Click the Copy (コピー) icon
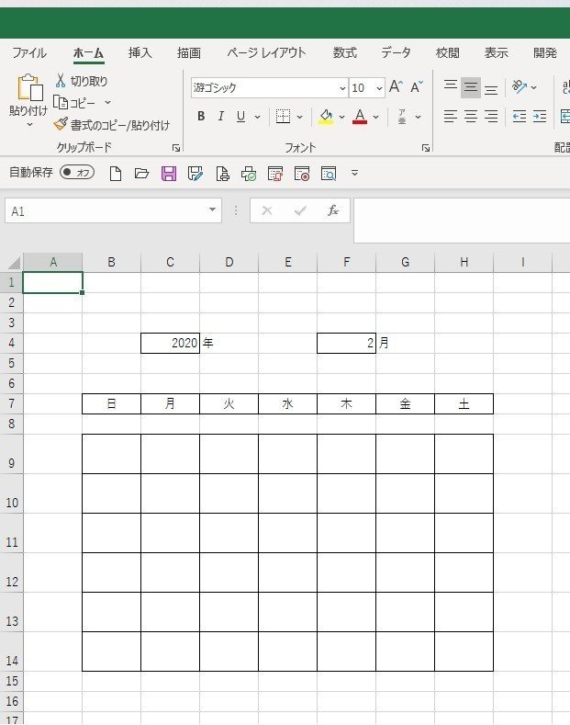Viewport: 570px width, 725px height. pos(61,102)
